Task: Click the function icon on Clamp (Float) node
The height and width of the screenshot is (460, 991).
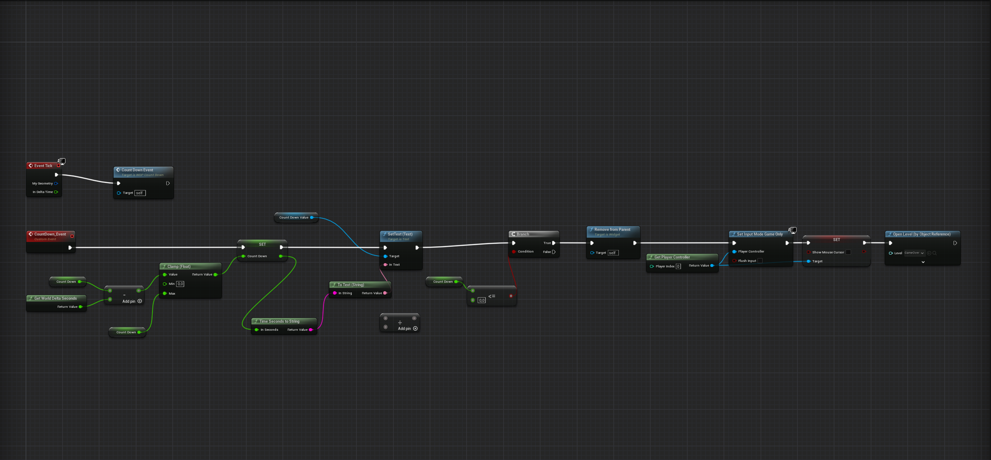Action: coord(164,267)
